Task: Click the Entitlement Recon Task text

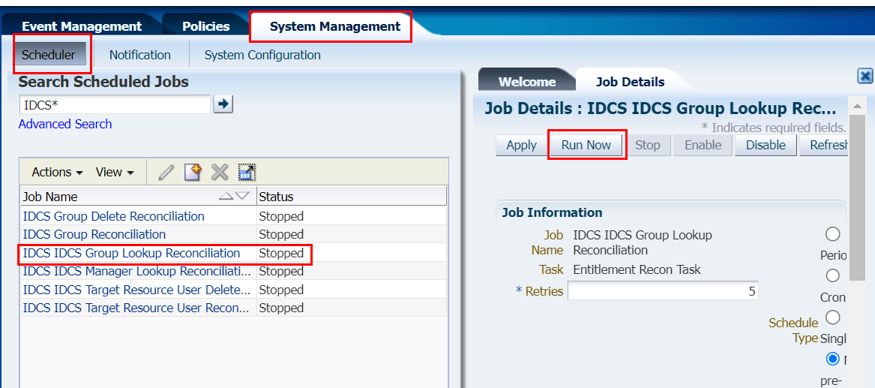Action: click(x=637, y=269)
